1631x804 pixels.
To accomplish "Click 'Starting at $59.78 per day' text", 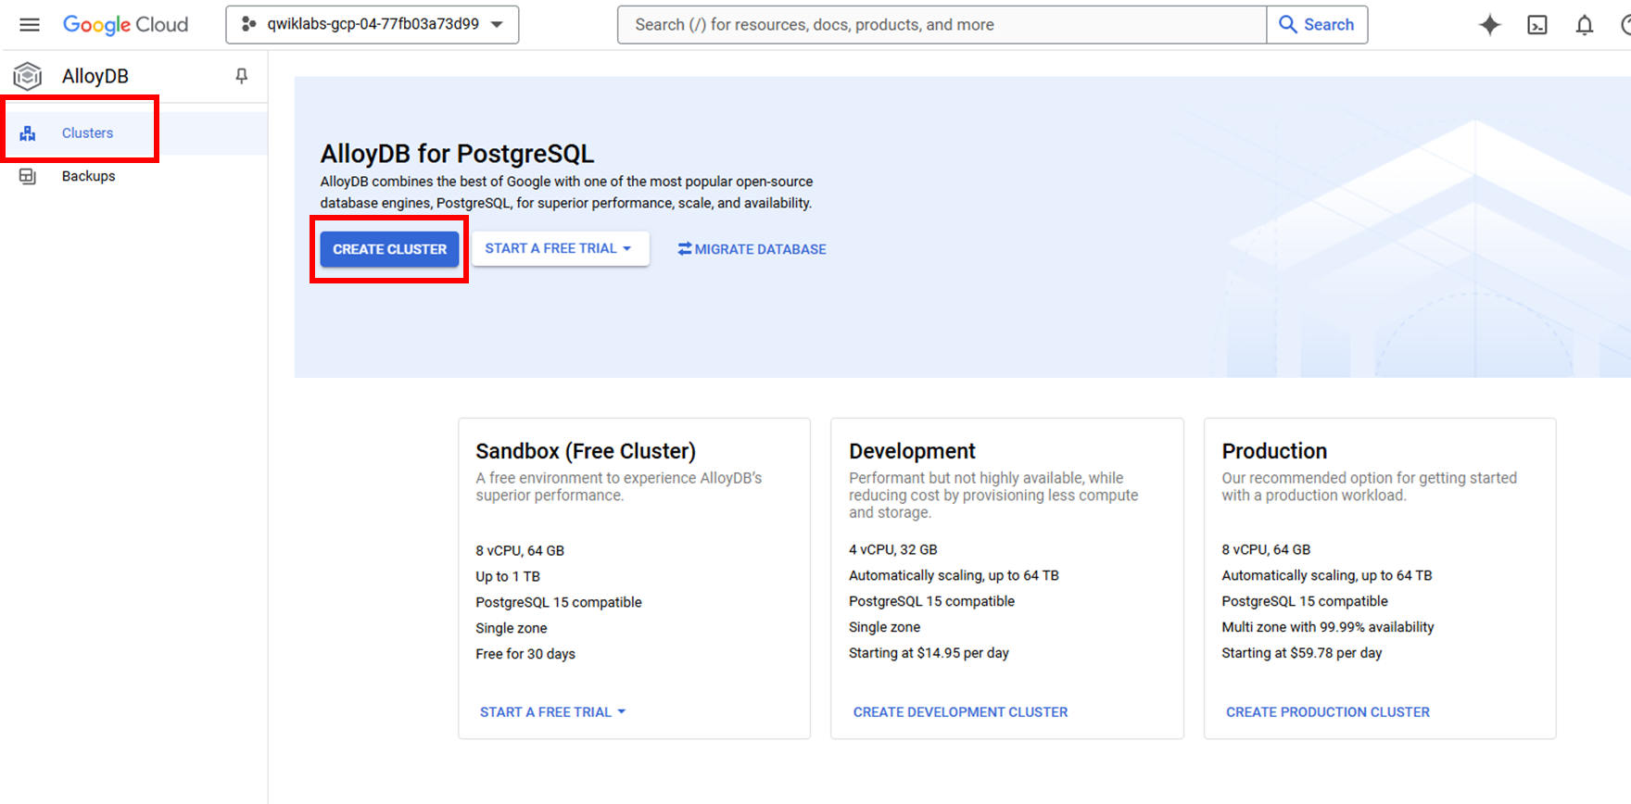I will (x=1302, y=653).
